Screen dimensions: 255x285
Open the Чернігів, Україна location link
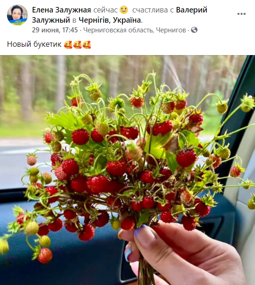[x=110, y=20]
